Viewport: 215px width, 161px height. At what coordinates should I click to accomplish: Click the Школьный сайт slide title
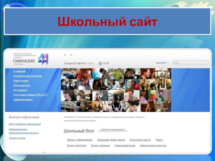107,21
